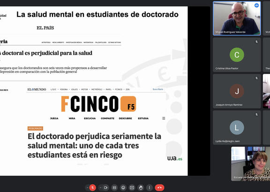Select Miguel Rodriguez Valverde's video tile

237,18
